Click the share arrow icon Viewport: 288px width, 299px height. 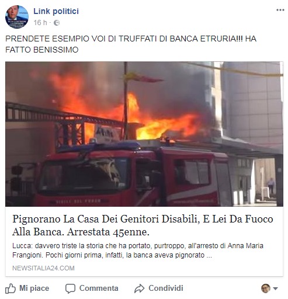140,288
